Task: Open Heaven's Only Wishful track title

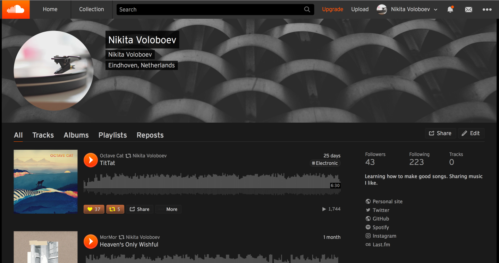Action: click(129, 245)
